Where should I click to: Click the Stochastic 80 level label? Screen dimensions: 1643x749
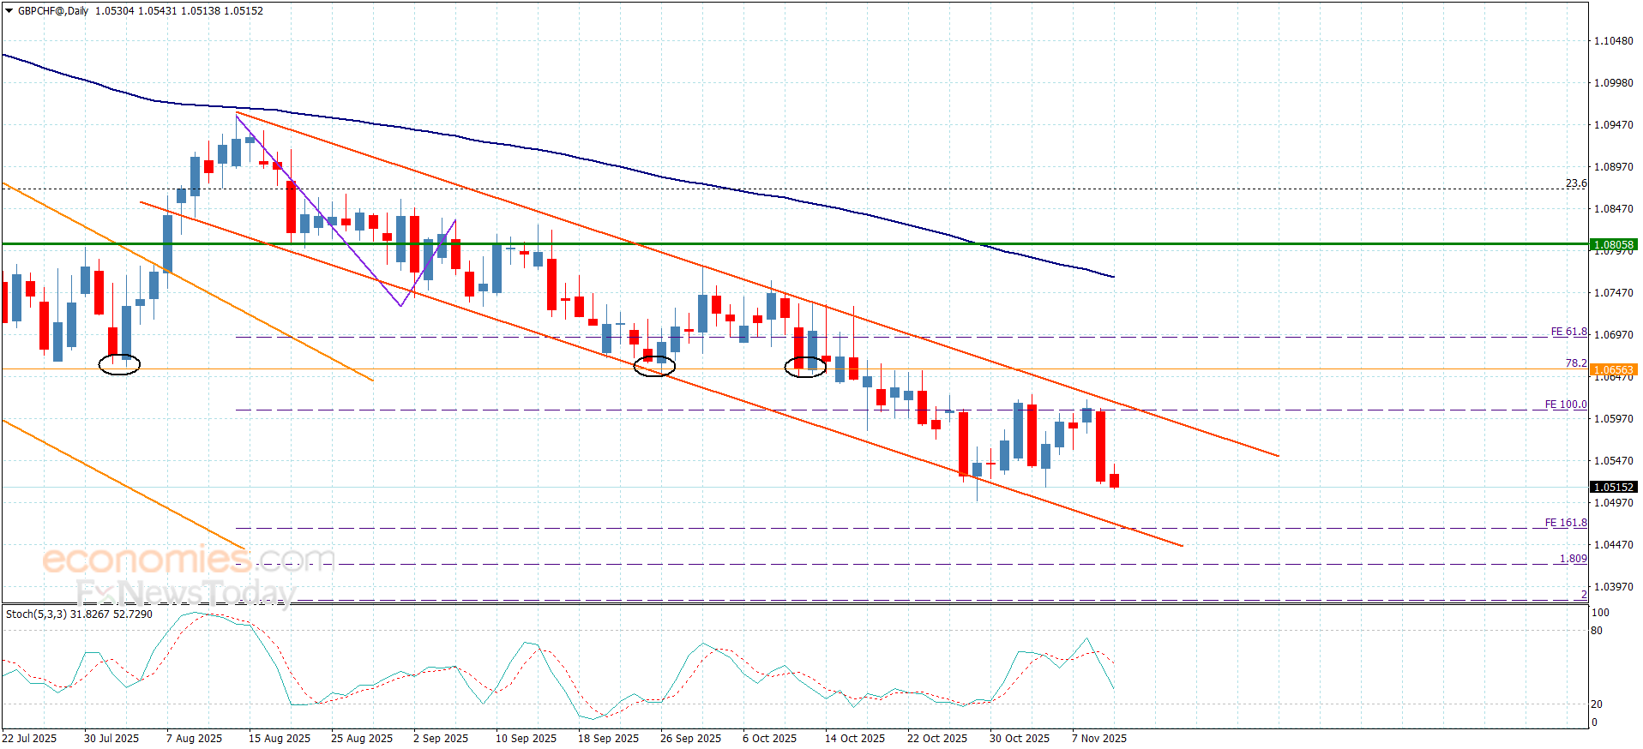[x=1597, y=631]
